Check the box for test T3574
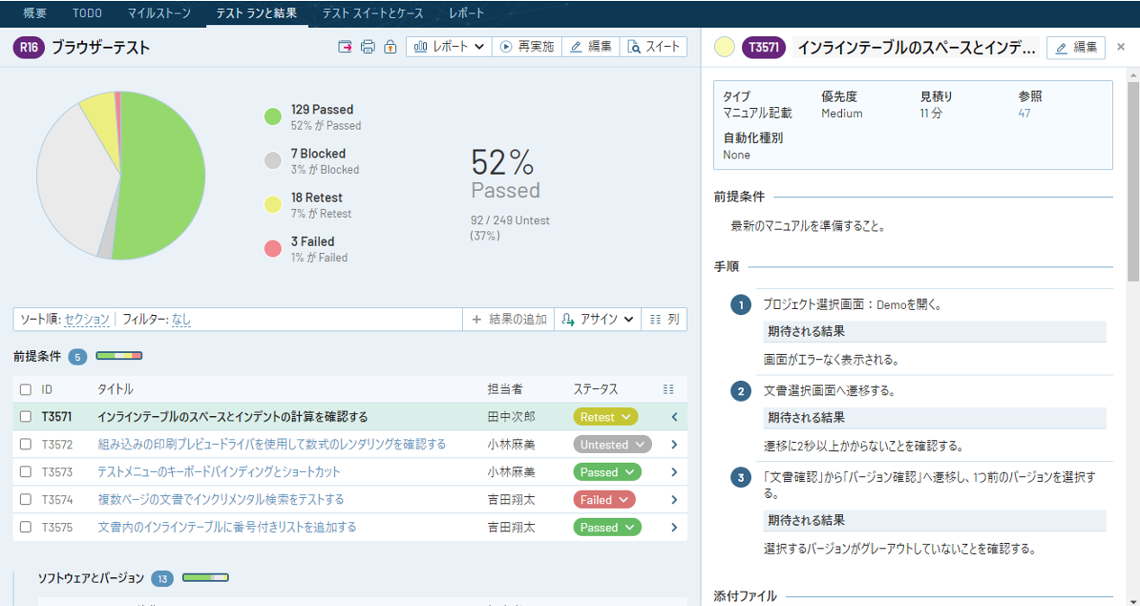Image resolution: width=1140 pixels, height=606 pixels. [25, 500]
